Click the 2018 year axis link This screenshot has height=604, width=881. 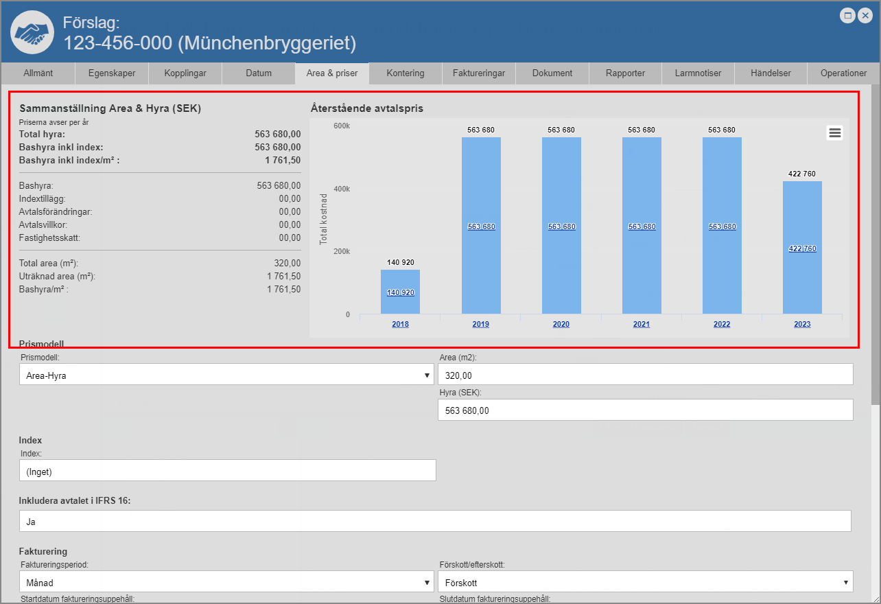tap(400, 324)
